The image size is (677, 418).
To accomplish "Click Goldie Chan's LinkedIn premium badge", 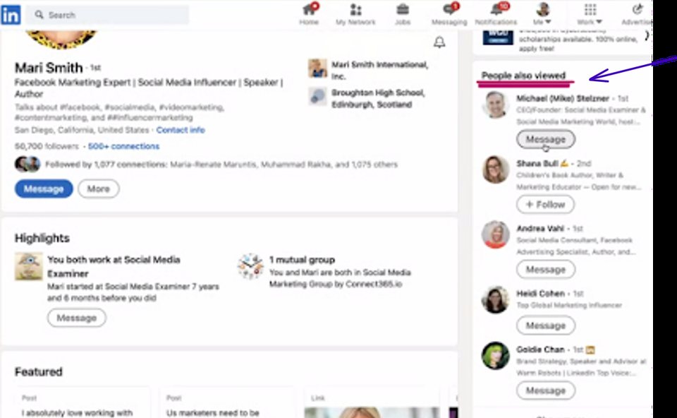I will click(590, 350).
